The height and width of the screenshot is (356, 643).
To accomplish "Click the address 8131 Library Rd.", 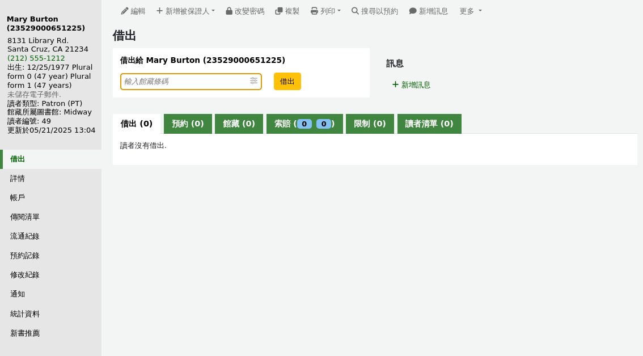I will tap(38, 41).
